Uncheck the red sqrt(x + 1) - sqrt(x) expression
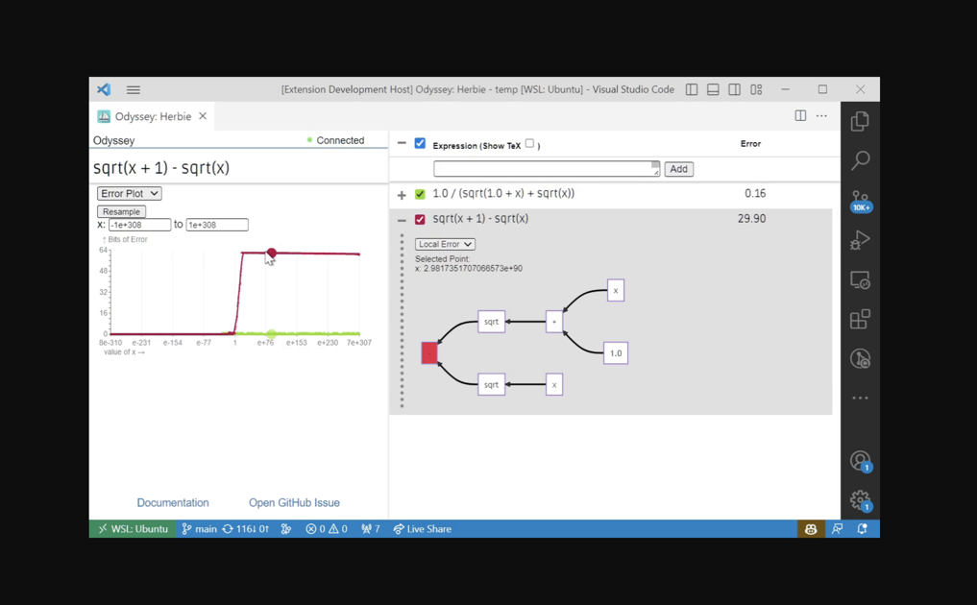The height and width of the screenshot is (605, 977). pos(419,218)
